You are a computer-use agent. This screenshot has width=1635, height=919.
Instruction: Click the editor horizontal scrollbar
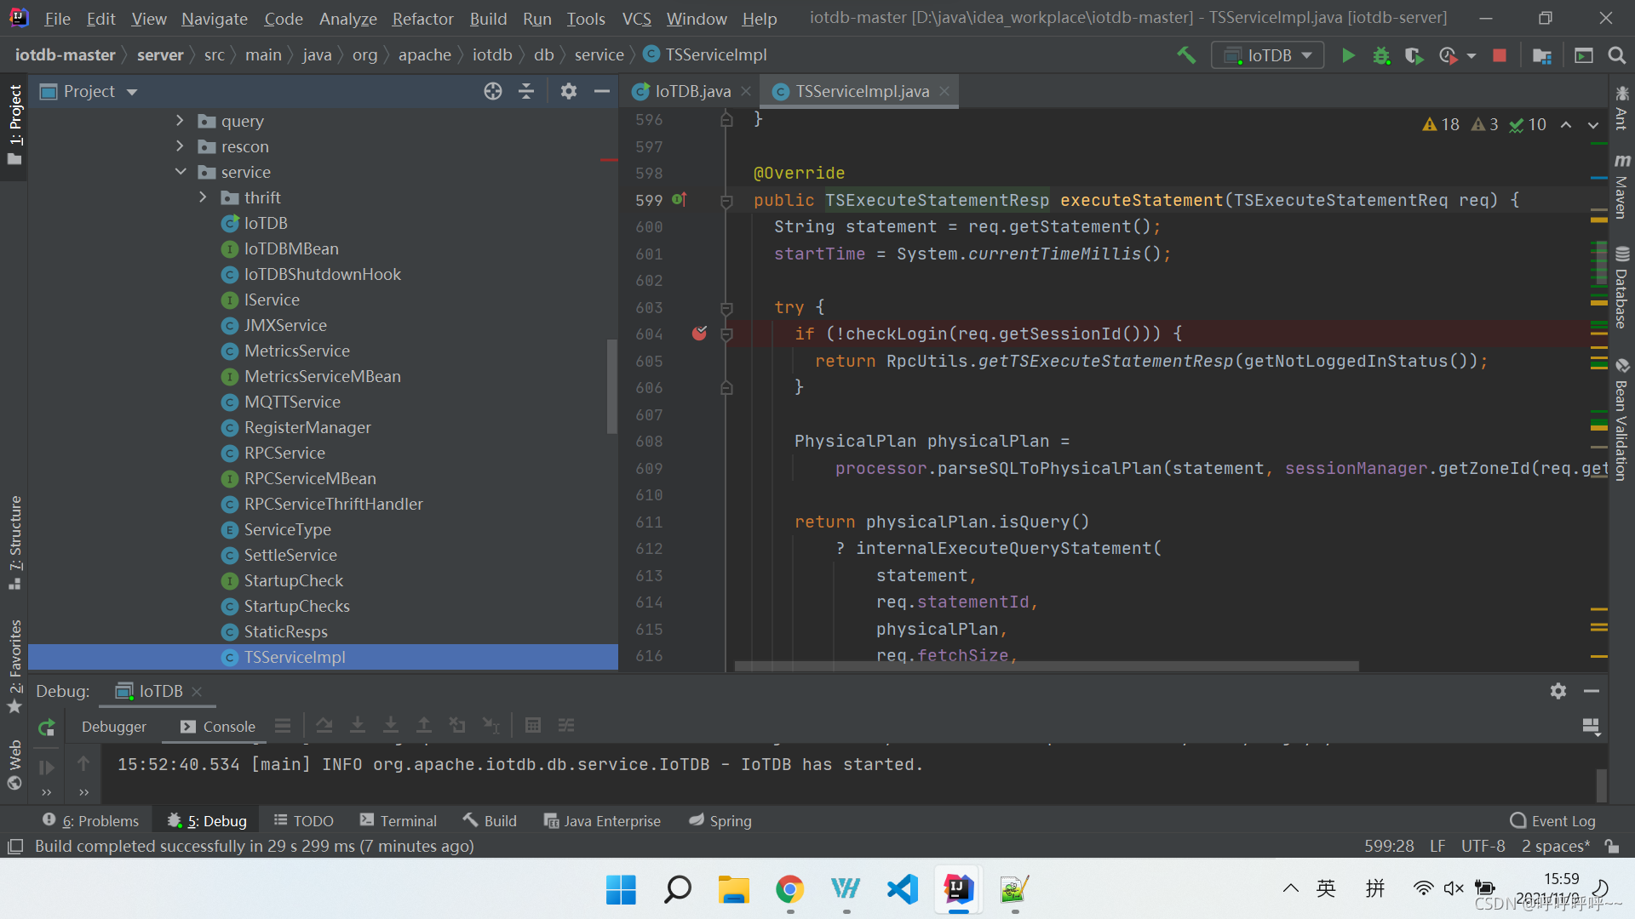click(x=1047, y=666)
